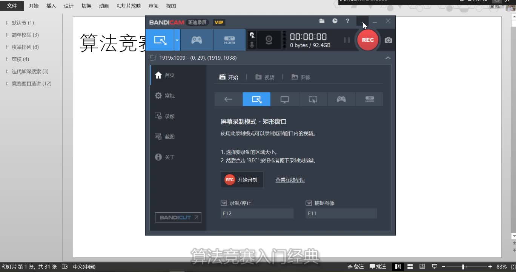This screenshot has width=516, height=272.
Task: Open the 首页 home sidebar section
Action: tap(178, 75)
